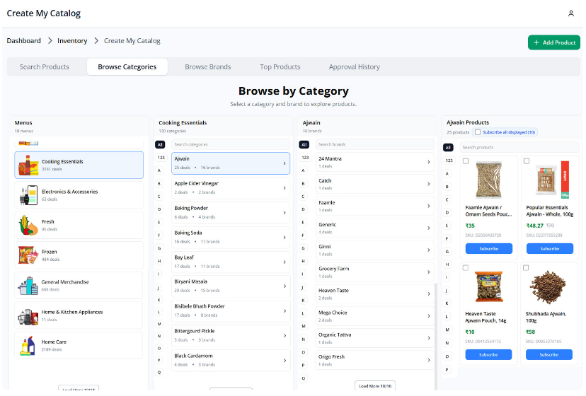Expand the Biryani Masala category arrow
This screenshot has width=586, height=396.
[285, 286]
